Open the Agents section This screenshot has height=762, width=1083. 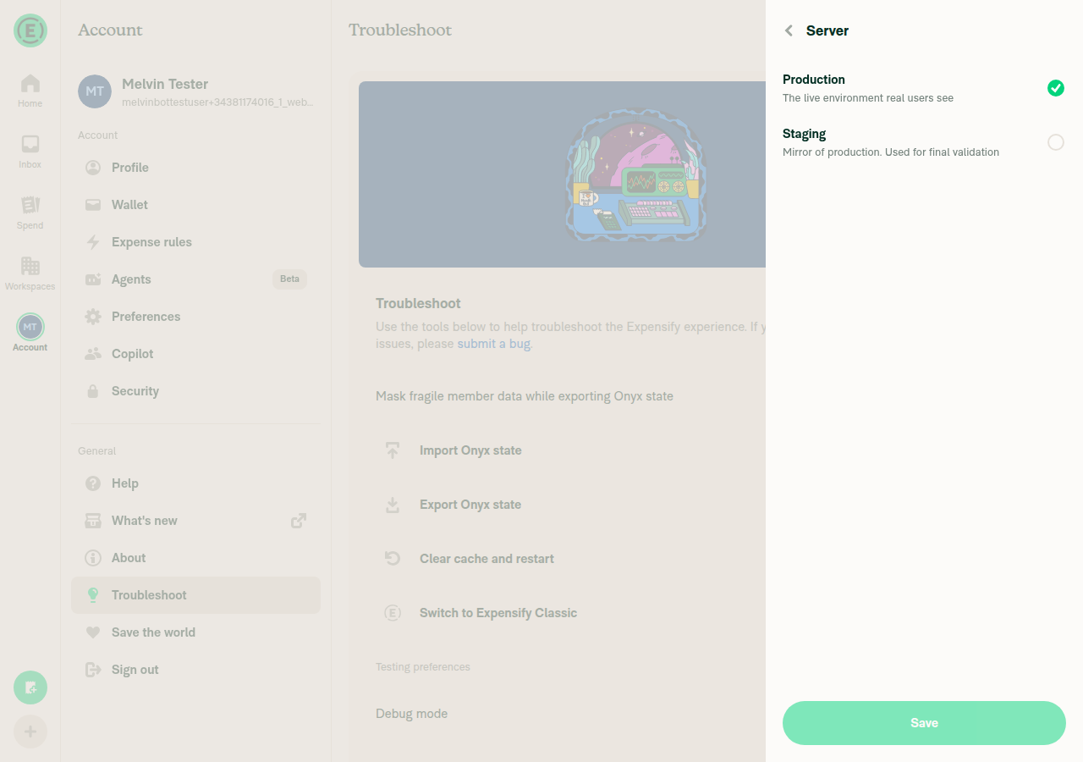tap(195, 279)
